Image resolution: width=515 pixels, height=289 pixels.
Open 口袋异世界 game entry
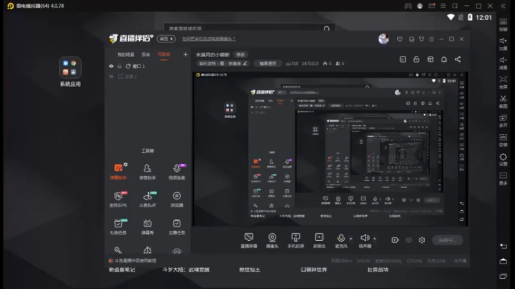314,270
